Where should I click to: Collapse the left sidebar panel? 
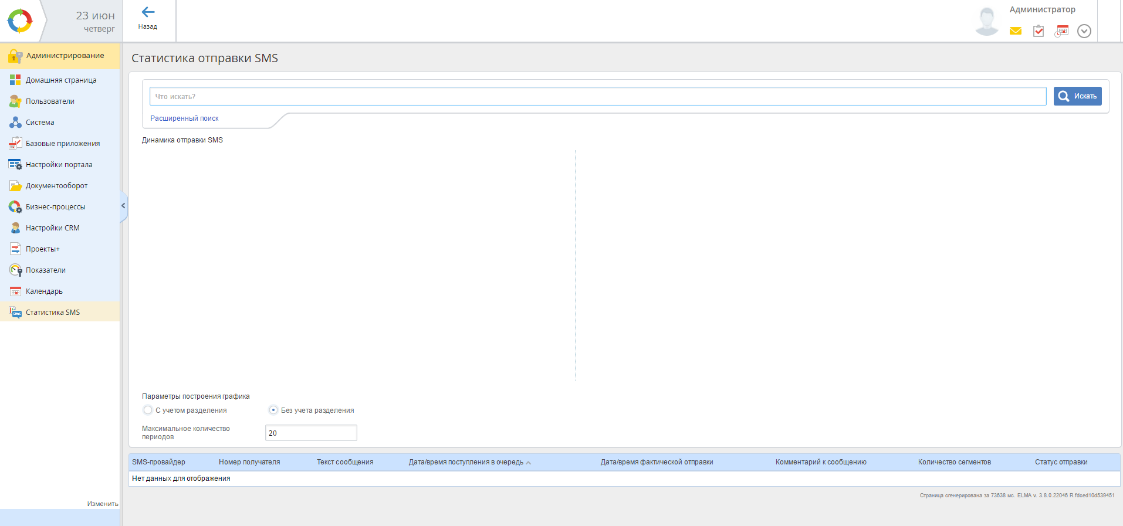[123, 206]
